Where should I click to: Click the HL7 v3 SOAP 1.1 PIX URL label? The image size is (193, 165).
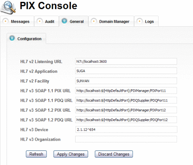tap(45, 91)
